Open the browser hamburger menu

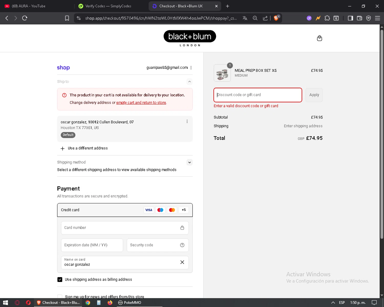tap(378, 18)
